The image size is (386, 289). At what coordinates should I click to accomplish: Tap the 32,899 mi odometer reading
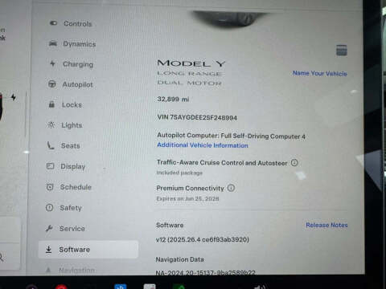[x=173, y=100]
